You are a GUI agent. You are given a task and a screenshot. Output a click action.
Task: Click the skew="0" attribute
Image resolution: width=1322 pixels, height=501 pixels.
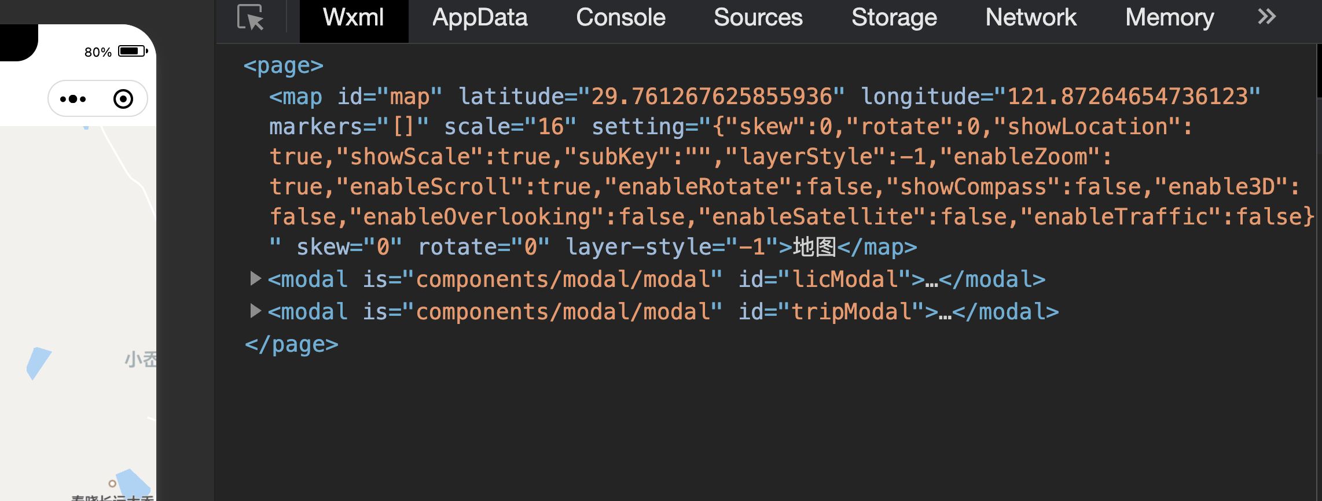(350, 247)
